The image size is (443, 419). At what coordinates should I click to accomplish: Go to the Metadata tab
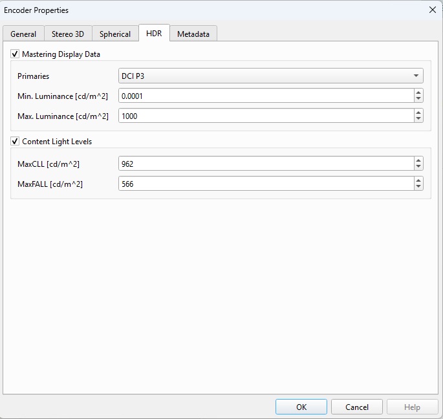(193, 34)
